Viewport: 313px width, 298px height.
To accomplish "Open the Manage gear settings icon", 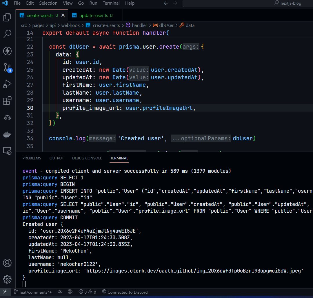I will click(7, 279).
